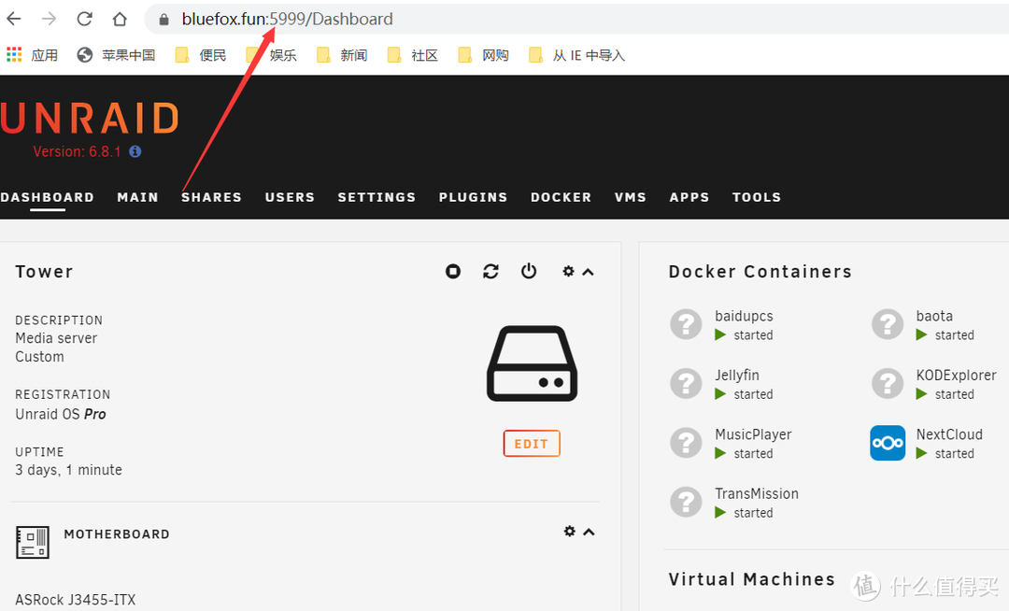Click the KODExplorer container name
The image size is (1009, 611).
957,376
